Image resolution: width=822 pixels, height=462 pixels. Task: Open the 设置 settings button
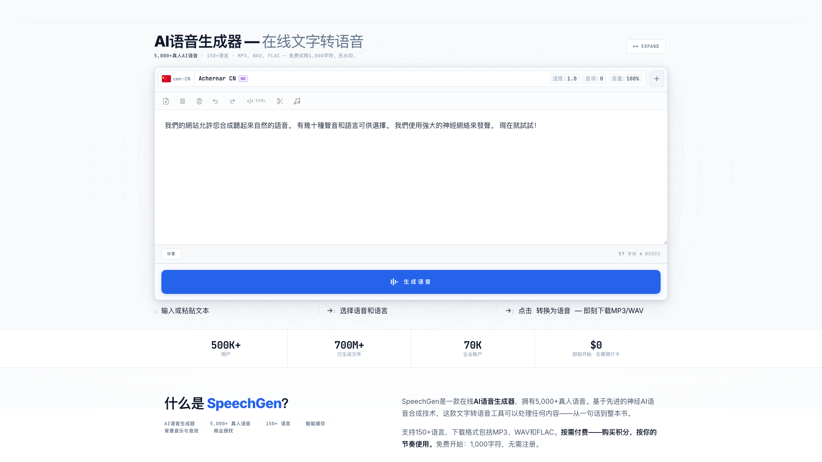(x=171, y=254)
